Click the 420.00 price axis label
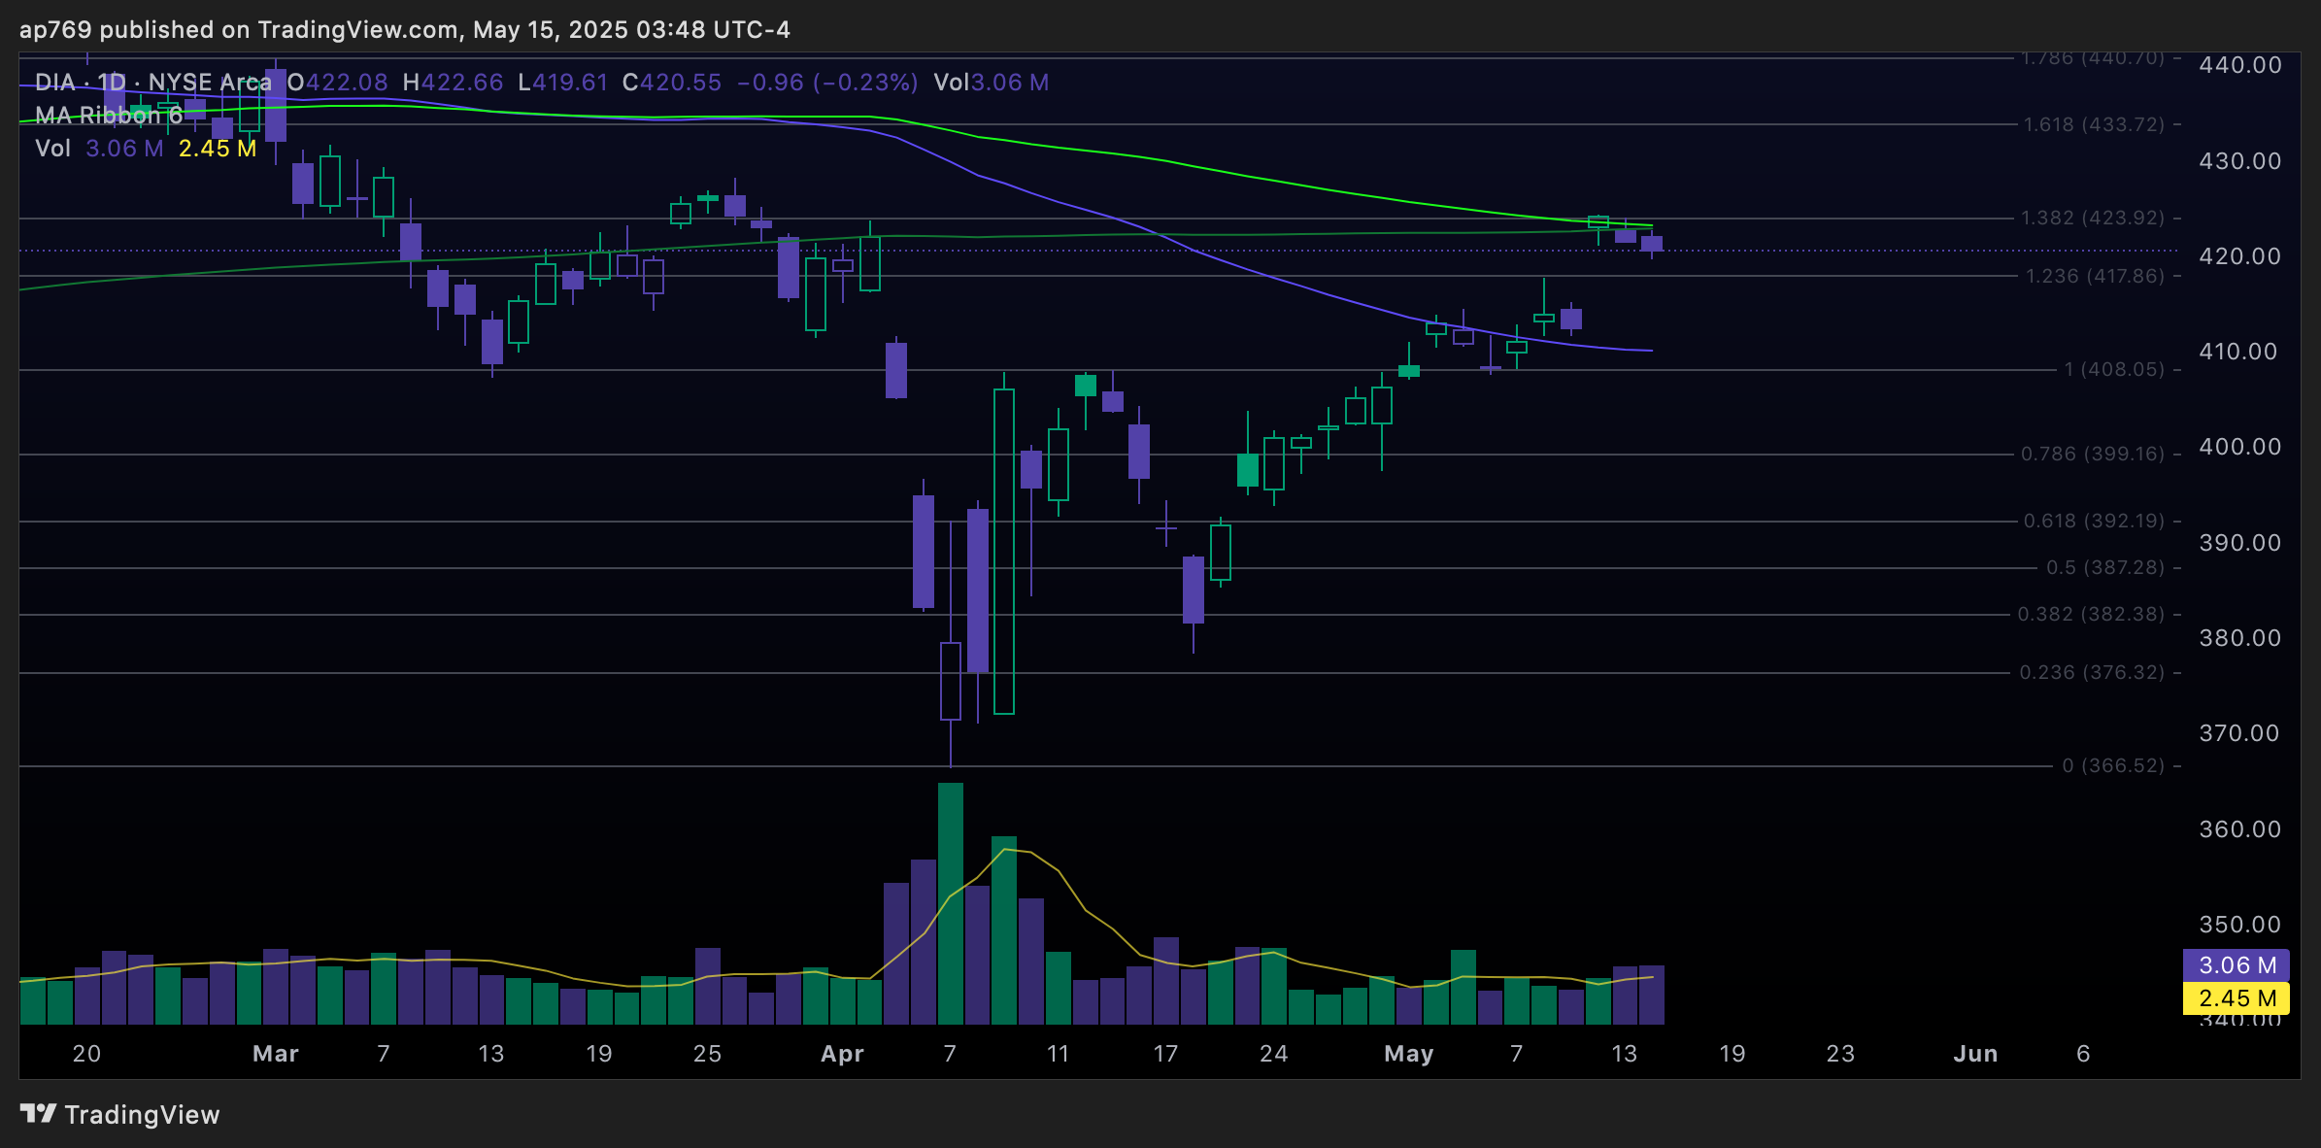 point(2240,255)
